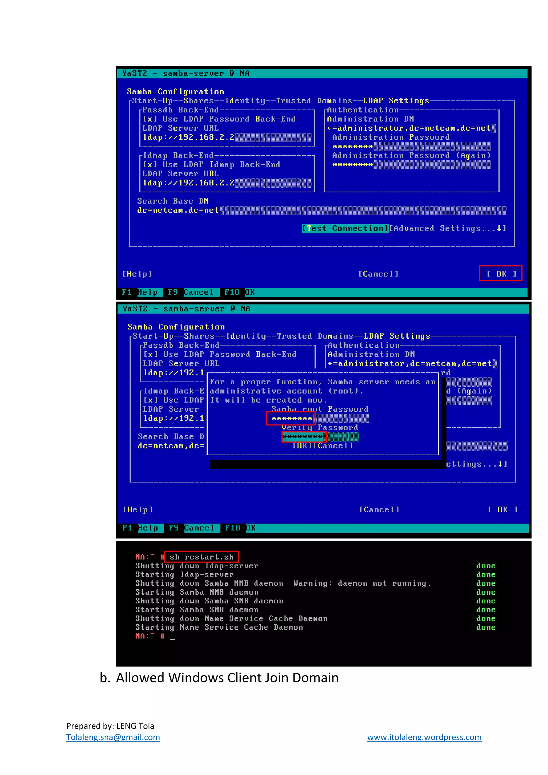Click F10 OK in first YaST function key bar
Viewport: 548px width, 775px height.
pyautogui.click(x=239, y=292)
